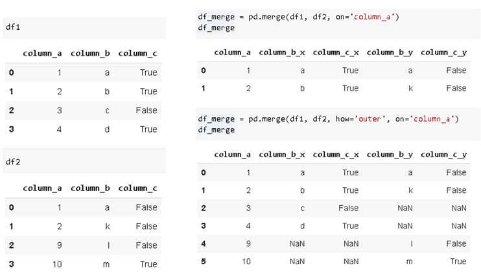Click value 9 in outer merge column_a
This screenshot has width=481, height=279.
coord(248,243)
